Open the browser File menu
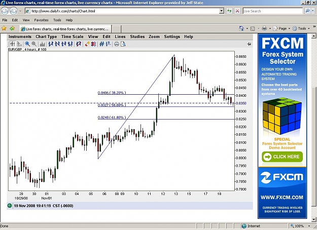Viewport: 317px width, 230px height. [x=5, y=20]
